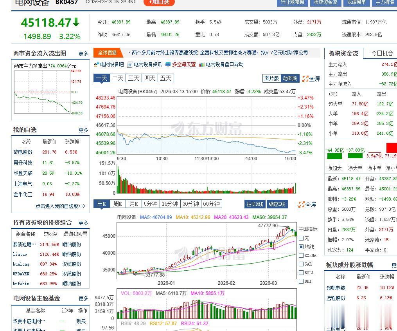Enable the BBI indicator checkbox
This screenshot has width=397, height=331.
tap(301, 281)
